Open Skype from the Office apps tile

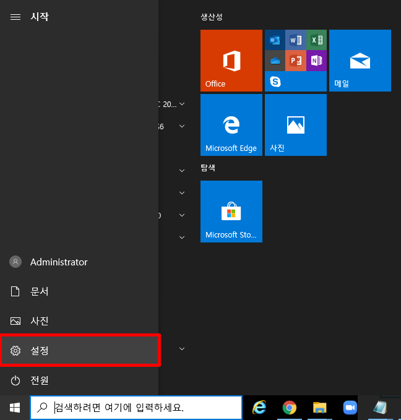[x=275, y=82]
